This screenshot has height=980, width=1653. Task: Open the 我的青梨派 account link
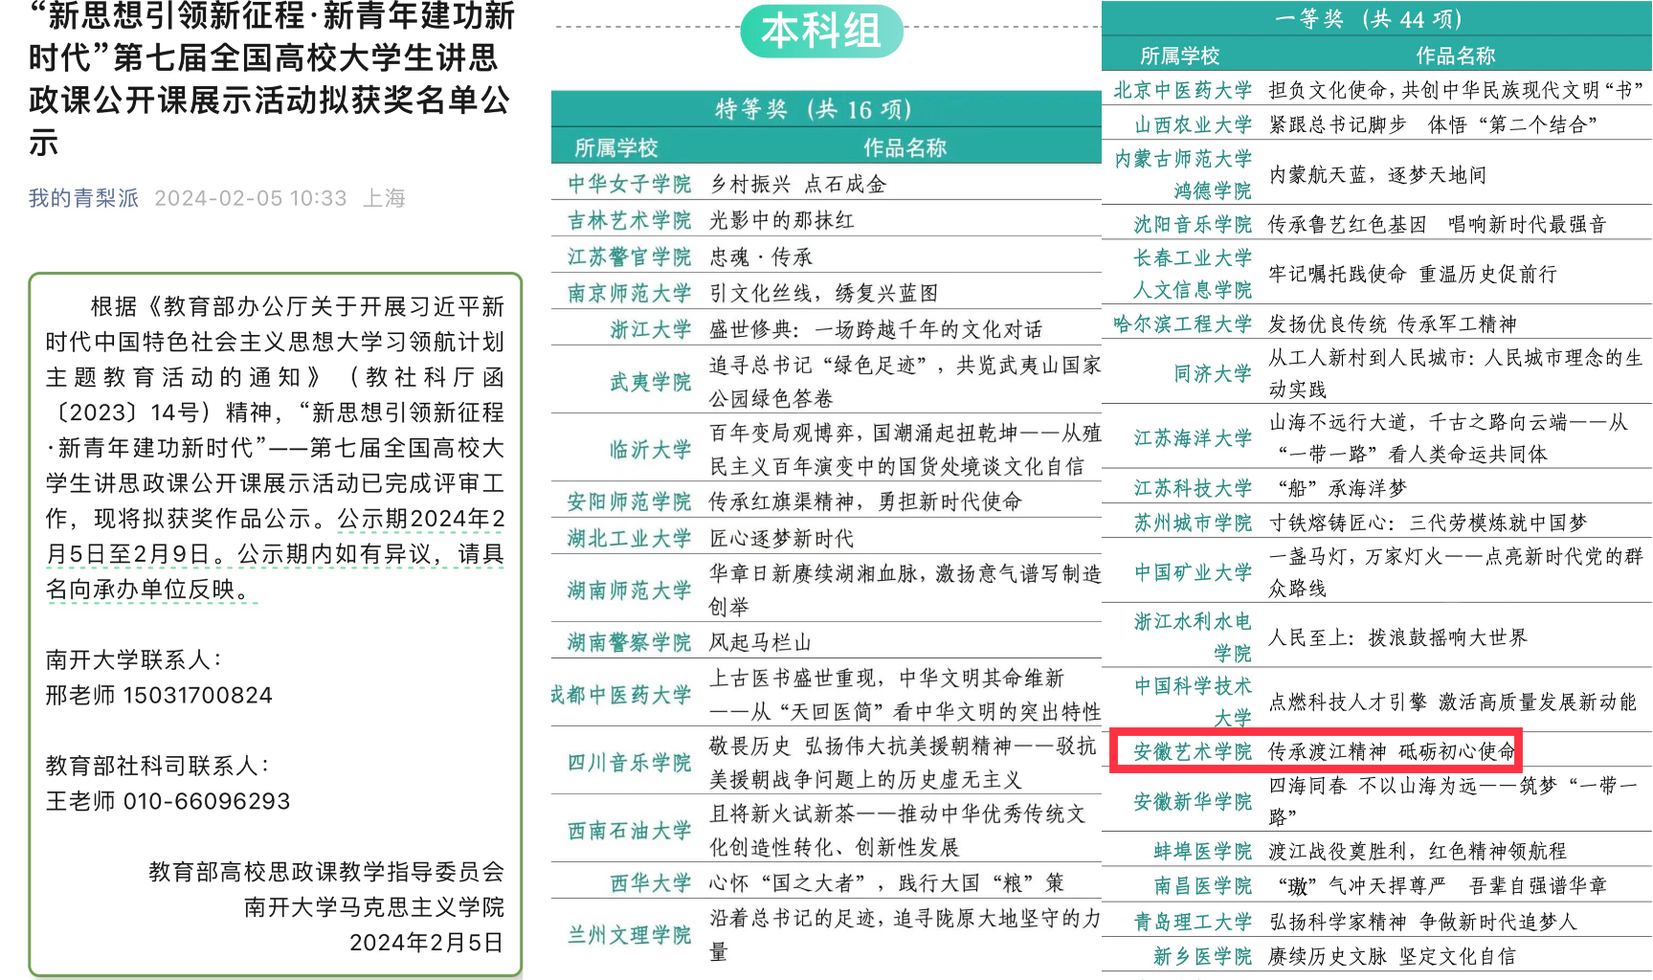[x=83, y=198]
